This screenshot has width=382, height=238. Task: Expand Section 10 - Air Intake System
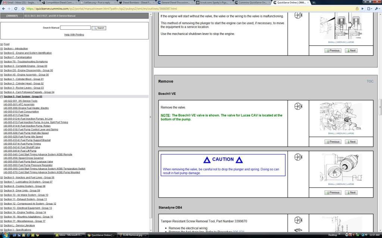[2, 195]
